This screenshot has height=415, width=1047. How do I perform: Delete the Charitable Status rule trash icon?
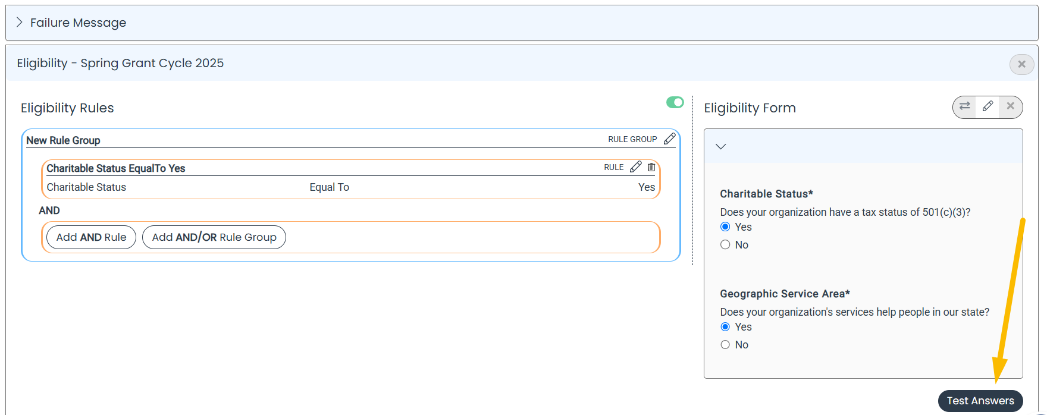[x=651, y=167]
